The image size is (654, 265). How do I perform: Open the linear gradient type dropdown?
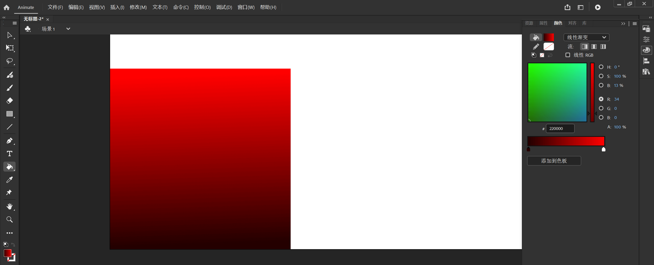pos(586,37)
